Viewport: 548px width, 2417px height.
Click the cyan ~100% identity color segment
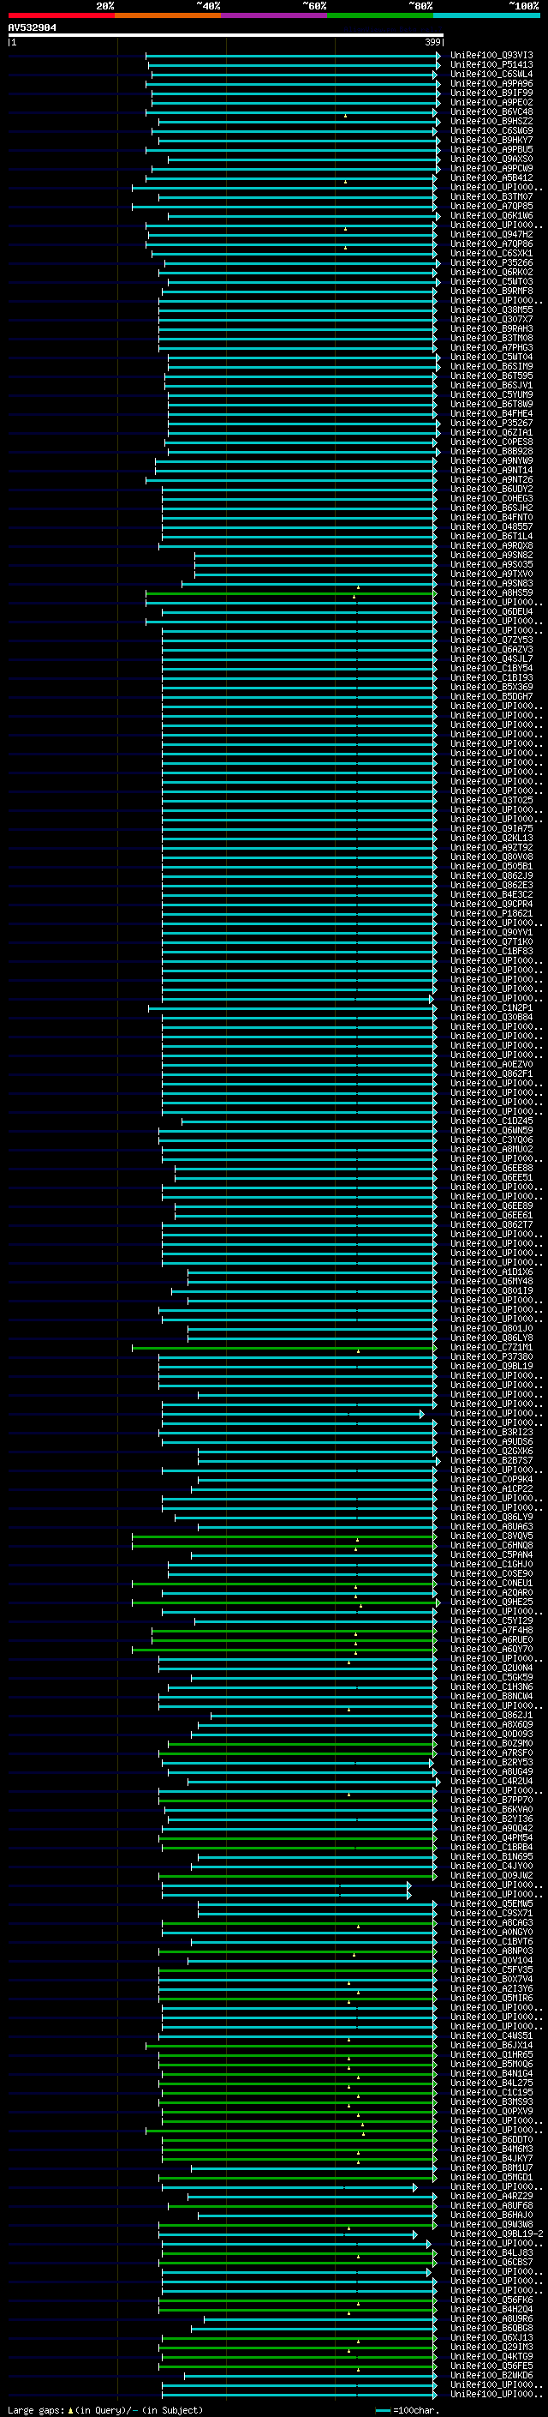[x=485, y=15]
